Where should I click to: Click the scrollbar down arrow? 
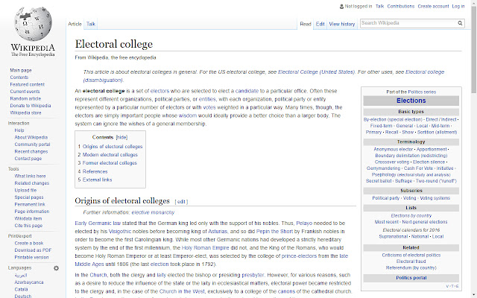pos(473,294)
